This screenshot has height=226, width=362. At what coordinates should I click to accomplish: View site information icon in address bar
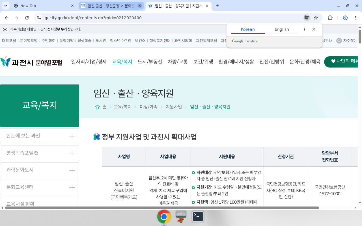click(x=39, y=18)
